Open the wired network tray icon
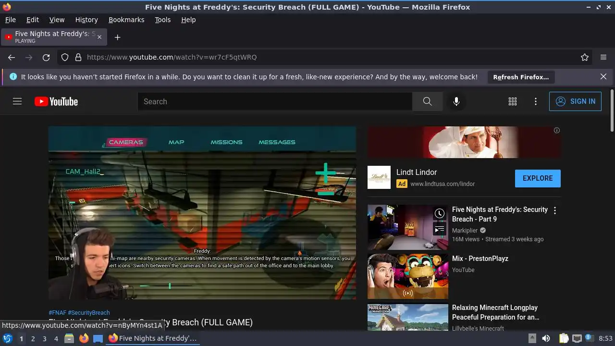 [x=577, y=338]
